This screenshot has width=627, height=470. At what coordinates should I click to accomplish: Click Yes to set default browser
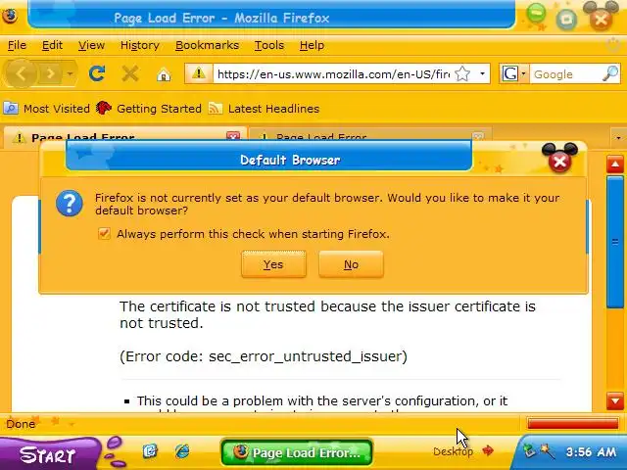coord(273,264)
